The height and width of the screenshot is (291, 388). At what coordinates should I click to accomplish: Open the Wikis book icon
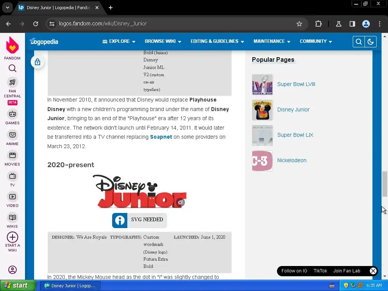[x=13, y=217]
